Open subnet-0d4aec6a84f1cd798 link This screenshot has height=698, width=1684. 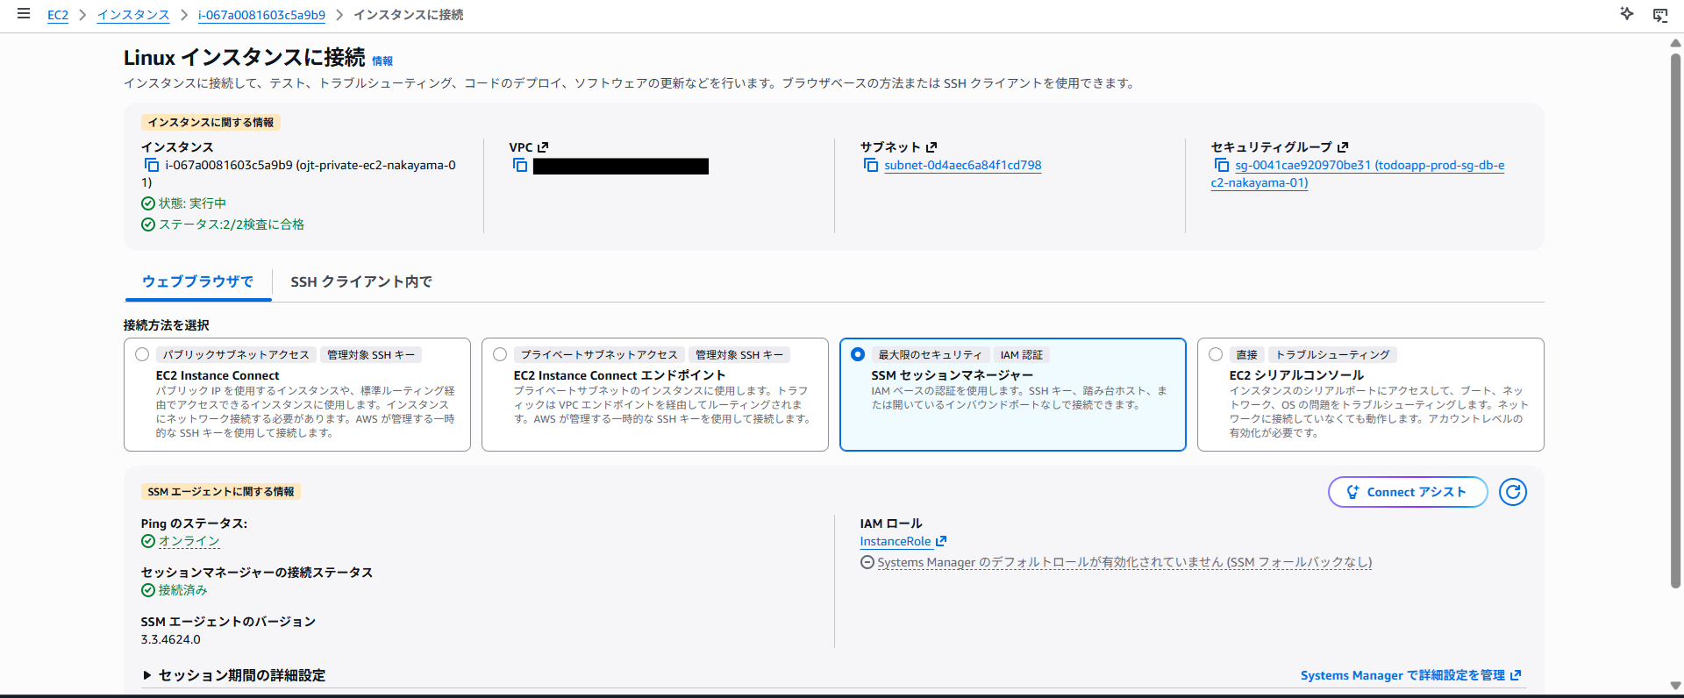point(963,165)
